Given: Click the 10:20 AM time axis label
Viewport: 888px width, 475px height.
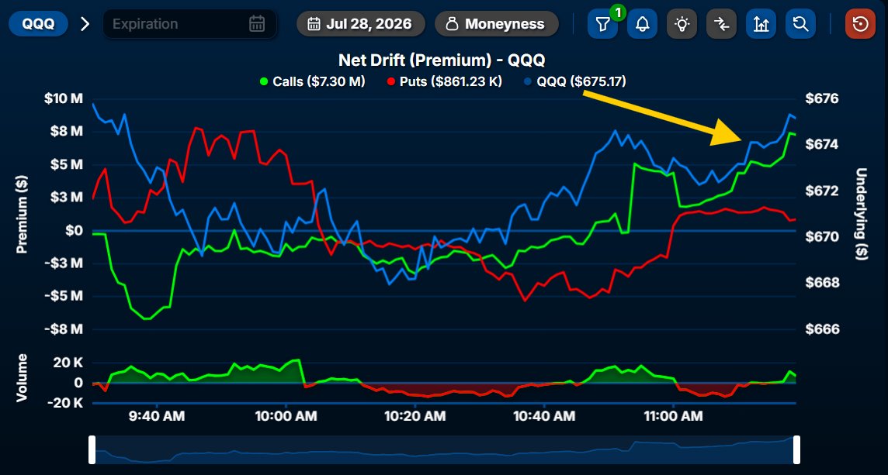Looking at the screenshot, I should 415,417.
